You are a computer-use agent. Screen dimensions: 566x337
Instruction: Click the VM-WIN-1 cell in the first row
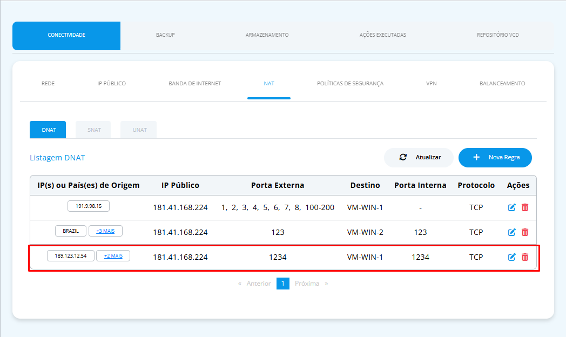tap(365, 208)
